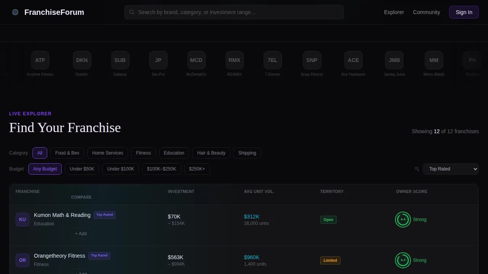
Task: Click the "Showing 12 of 12 franchises" text
Action: (x=445, y=131)
